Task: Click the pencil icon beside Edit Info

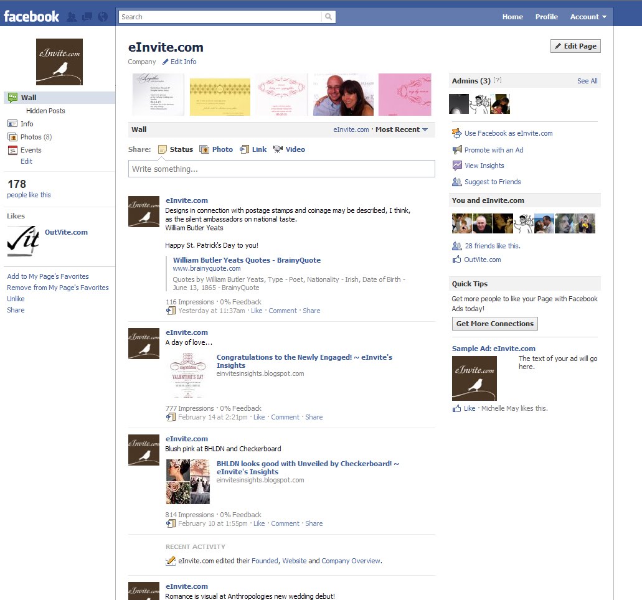Action: pyautogui.click(x=166, y=62)
